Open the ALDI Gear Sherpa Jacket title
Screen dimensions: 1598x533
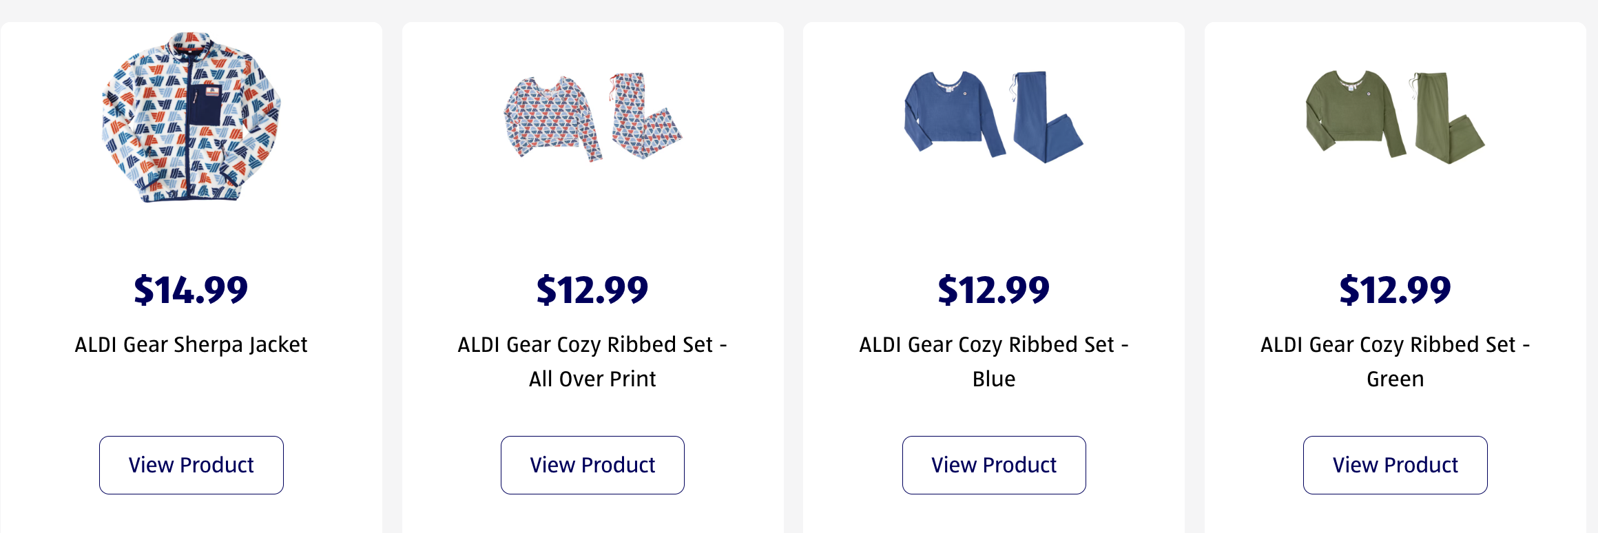[x=191, y=344]
